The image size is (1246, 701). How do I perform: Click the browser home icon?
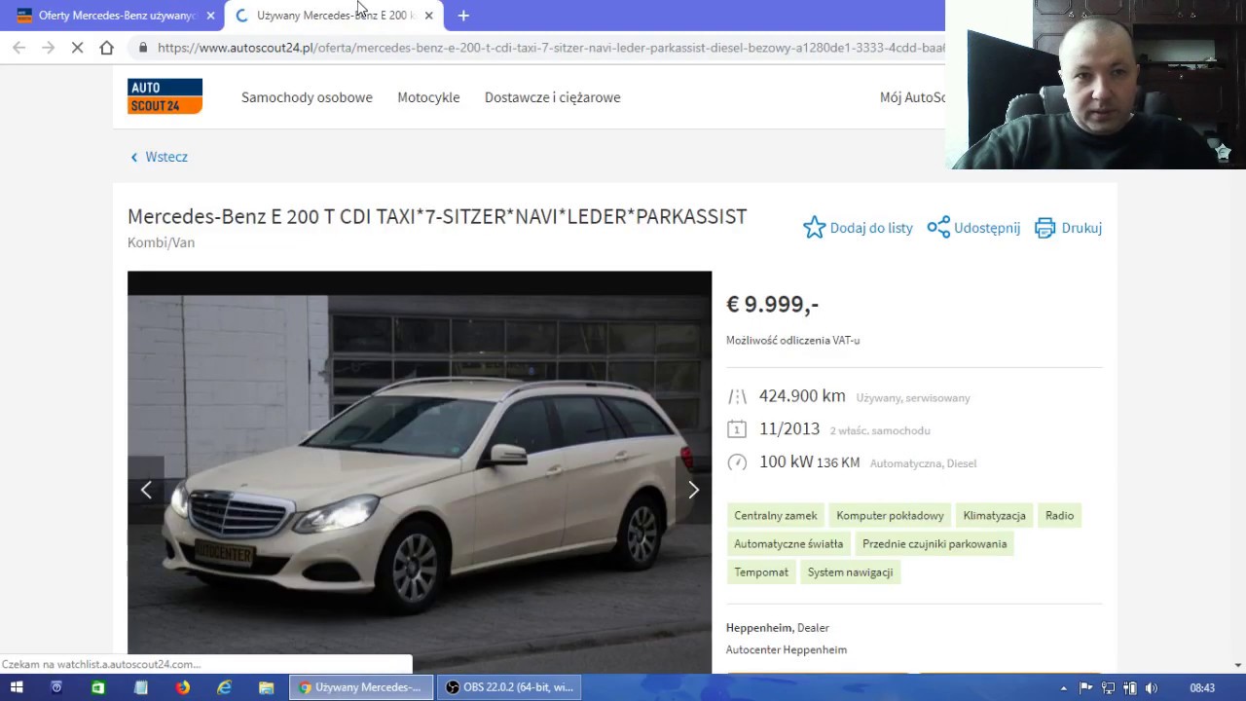pyautogui.click(x=107, y=48)
